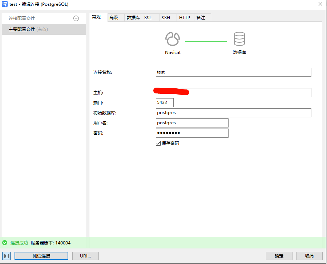Click the 端口 input field
The image size is (327, 264).
coord(164,102)
